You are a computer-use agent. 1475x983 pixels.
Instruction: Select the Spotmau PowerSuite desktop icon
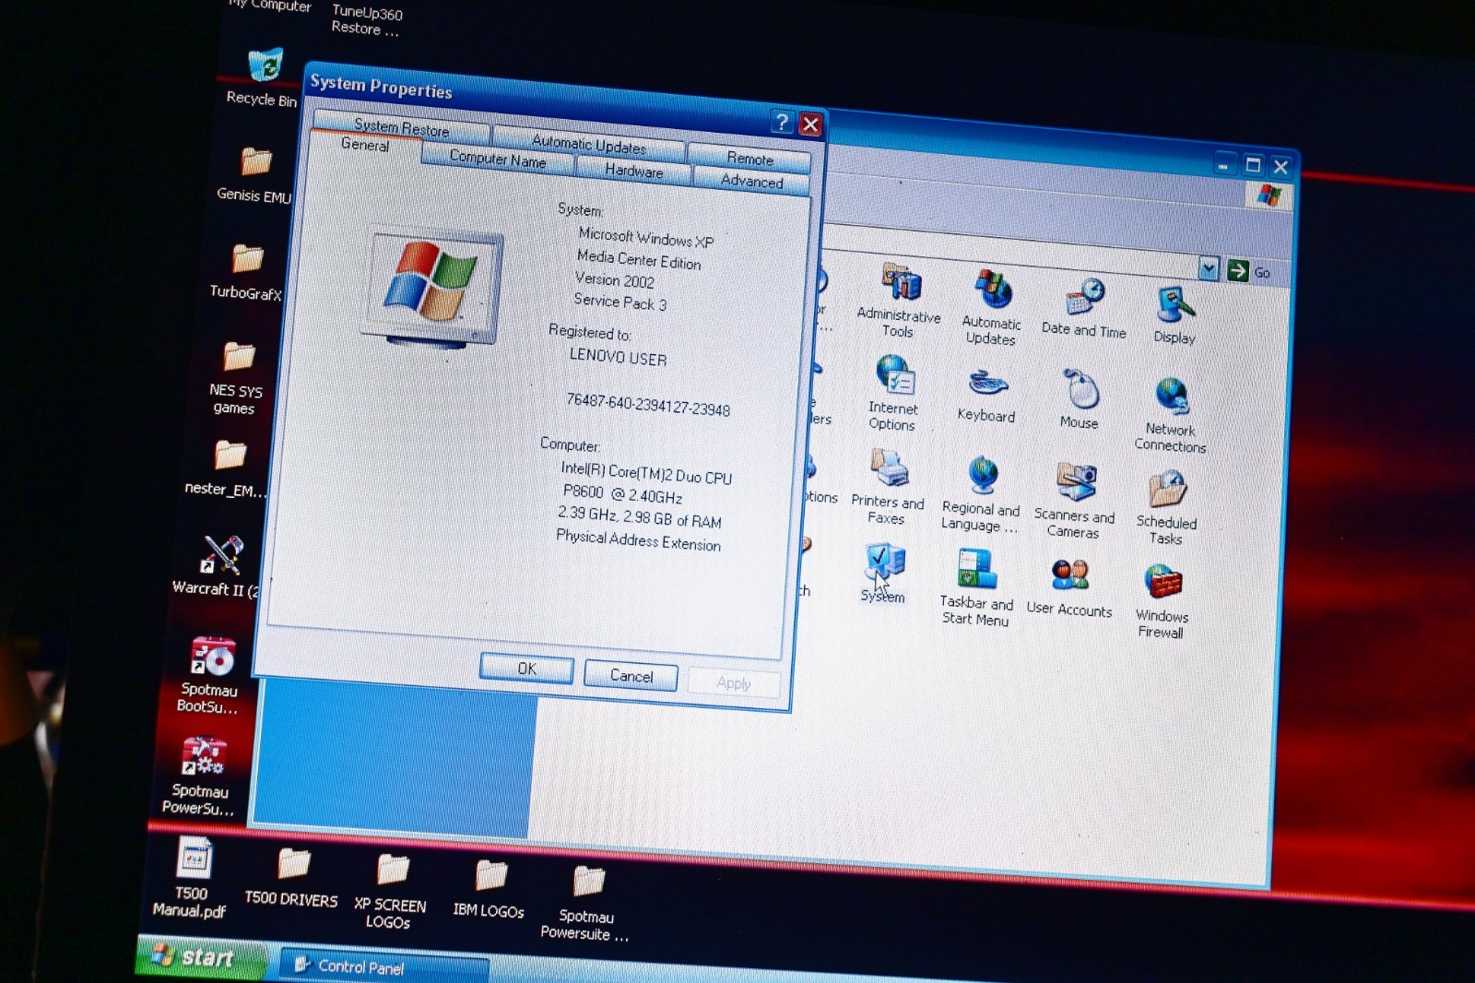pos(200,776)
